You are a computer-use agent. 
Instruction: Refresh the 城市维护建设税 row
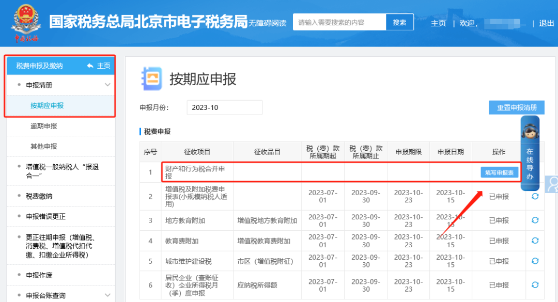point(535,261)
